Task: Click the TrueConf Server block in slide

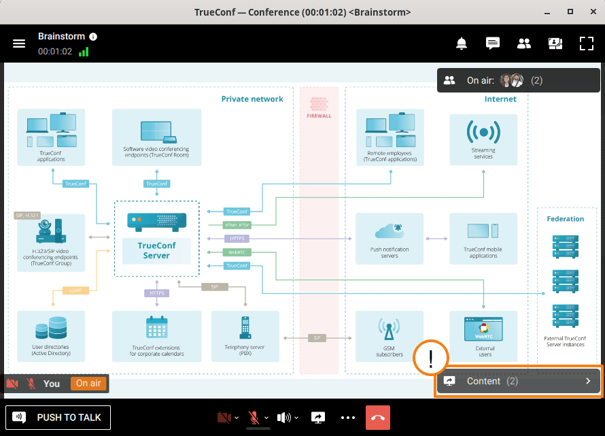Action: pyautogui.click(x=156, y=239)
